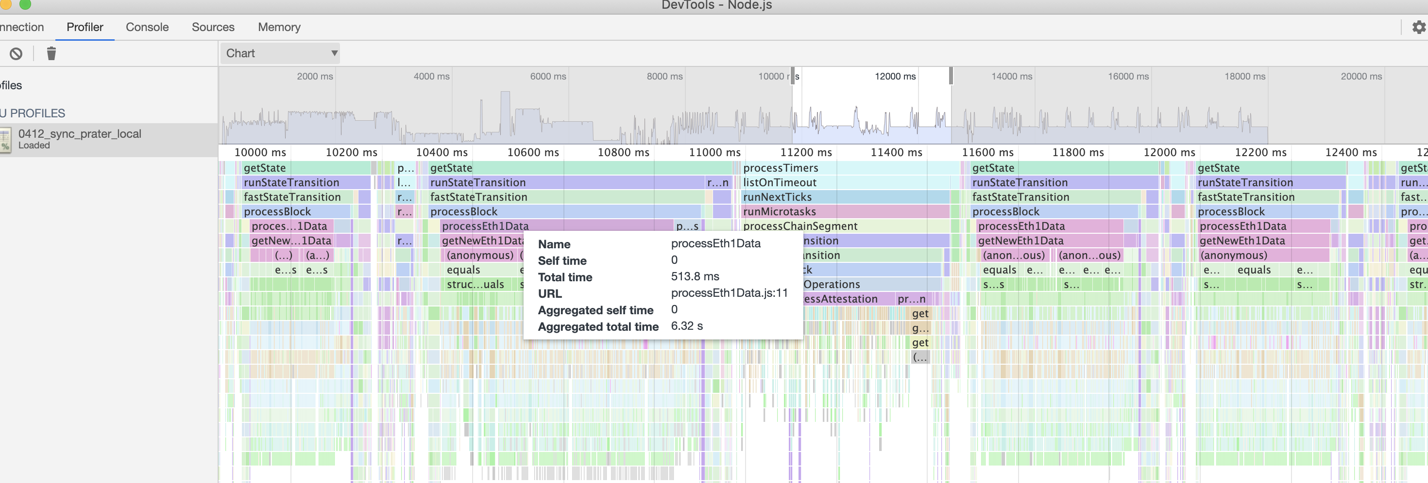
Task: Select the fastStateTransition frame
Action: tap(292, 197)
